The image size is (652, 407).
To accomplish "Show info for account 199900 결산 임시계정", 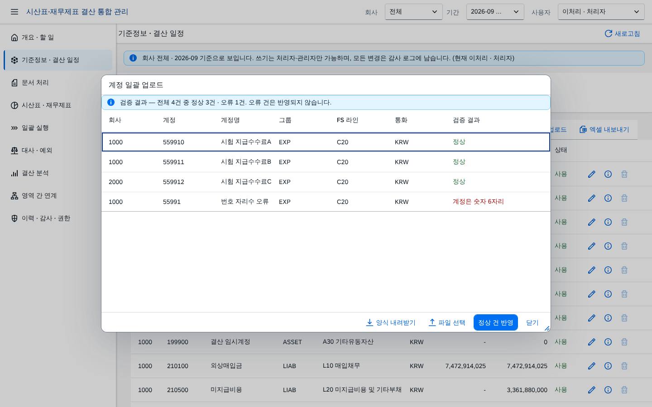I will 608,342.
